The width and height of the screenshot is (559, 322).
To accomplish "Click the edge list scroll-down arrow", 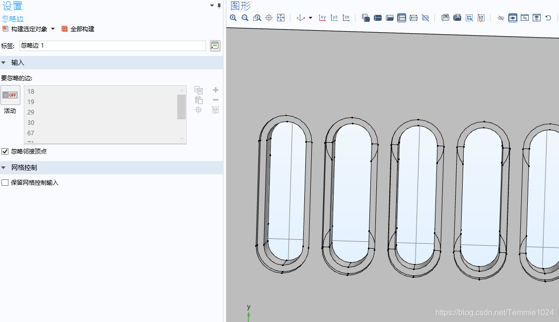I will coord(182,139).
